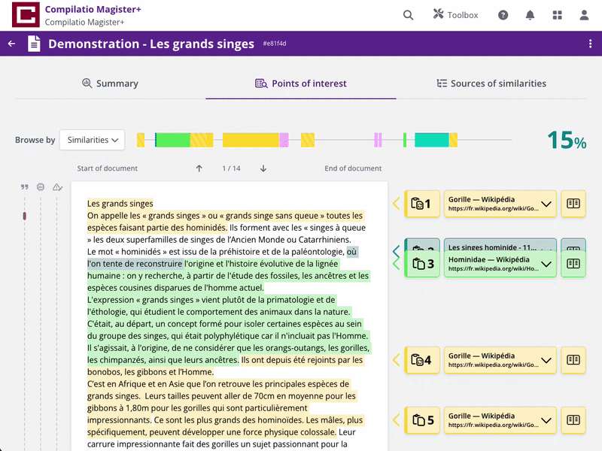
Task: Switch to Sources of similarities tab
Action: tap(491, 83)
